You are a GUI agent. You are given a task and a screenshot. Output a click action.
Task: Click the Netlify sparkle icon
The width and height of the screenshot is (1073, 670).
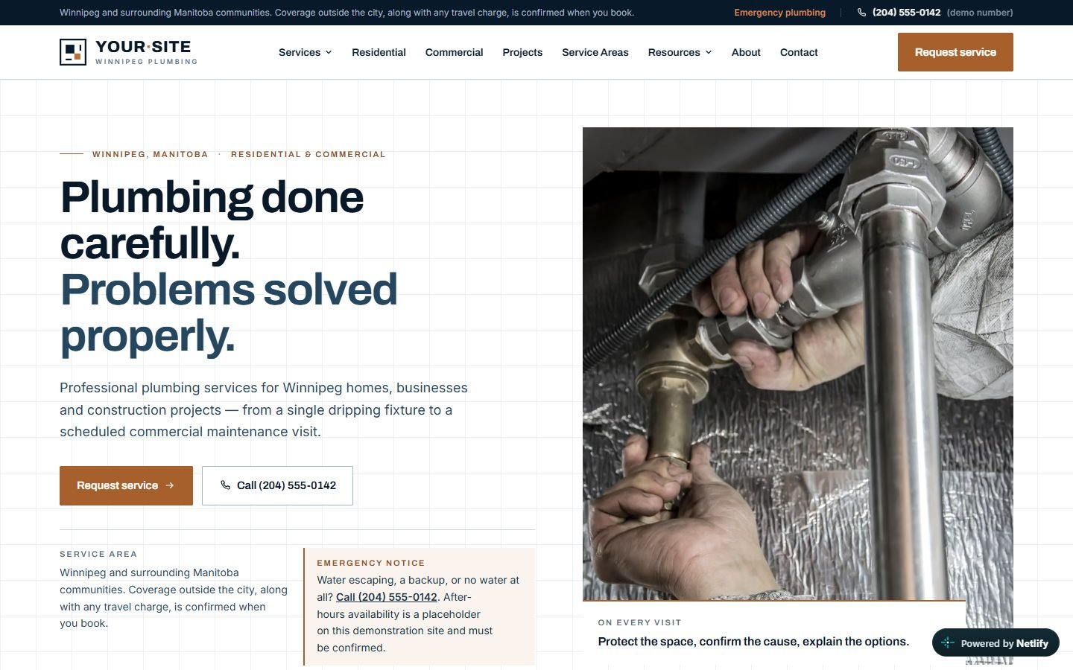[x=948, y=643]
